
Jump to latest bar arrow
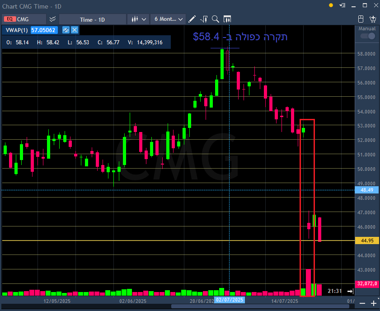click(351, 291)
